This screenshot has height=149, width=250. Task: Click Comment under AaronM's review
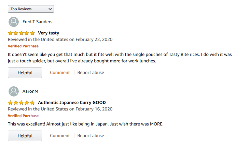(60, 136)
